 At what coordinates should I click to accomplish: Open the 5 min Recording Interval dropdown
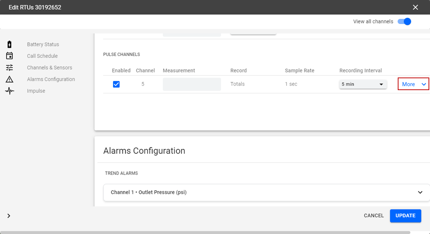point(363,84)
